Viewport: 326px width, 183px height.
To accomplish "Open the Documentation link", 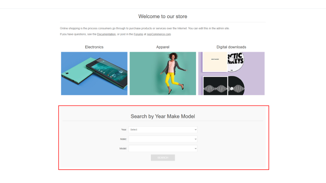I will point(106,34).
